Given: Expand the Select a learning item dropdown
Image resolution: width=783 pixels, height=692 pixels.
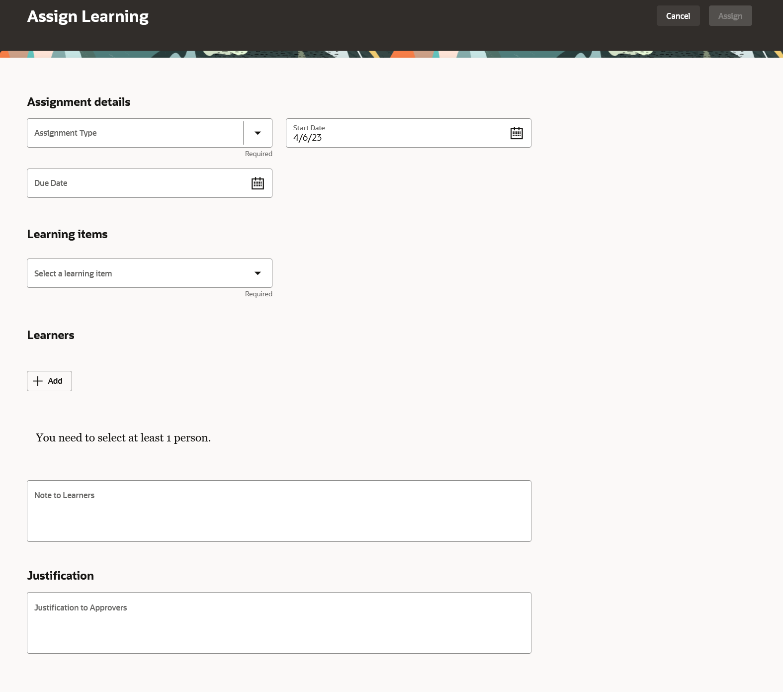Looking at the screenshot, I should pos(258,273).
